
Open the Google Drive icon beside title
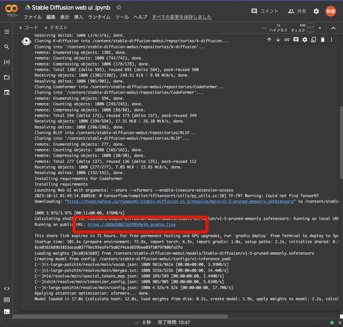27,8
